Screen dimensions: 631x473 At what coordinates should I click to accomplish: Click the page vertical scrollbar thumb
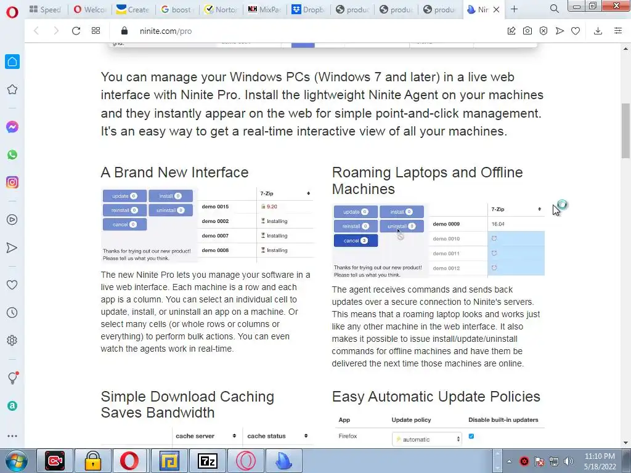click(626, 131)
